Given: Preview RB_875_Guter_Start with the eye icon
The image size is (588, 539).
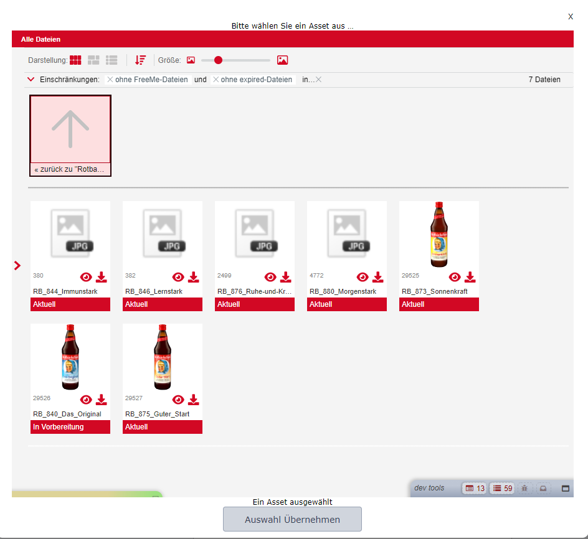Looking at the screenshot, I should click(178, 400).
